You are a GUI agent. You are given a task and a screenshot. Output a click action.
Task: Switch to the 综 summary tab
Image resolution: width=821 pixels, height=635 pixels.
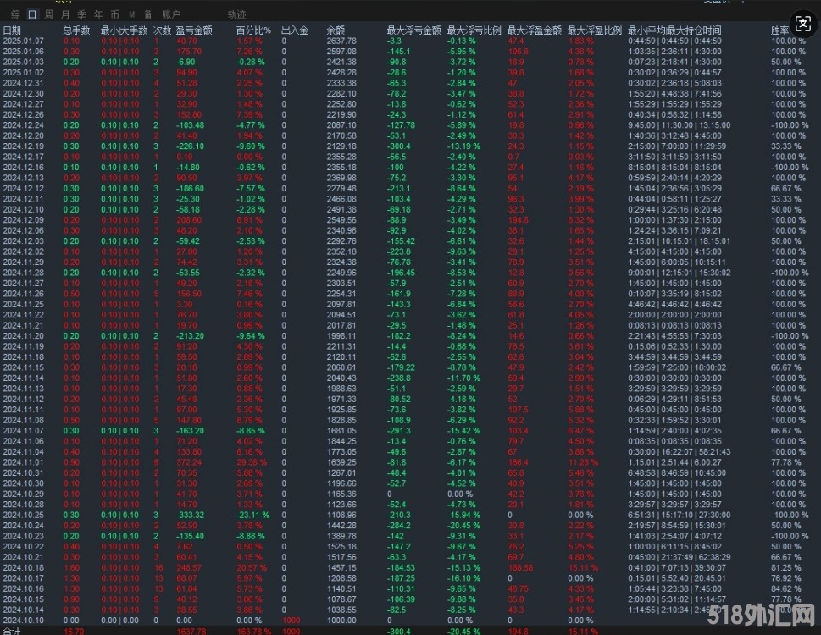14,14
